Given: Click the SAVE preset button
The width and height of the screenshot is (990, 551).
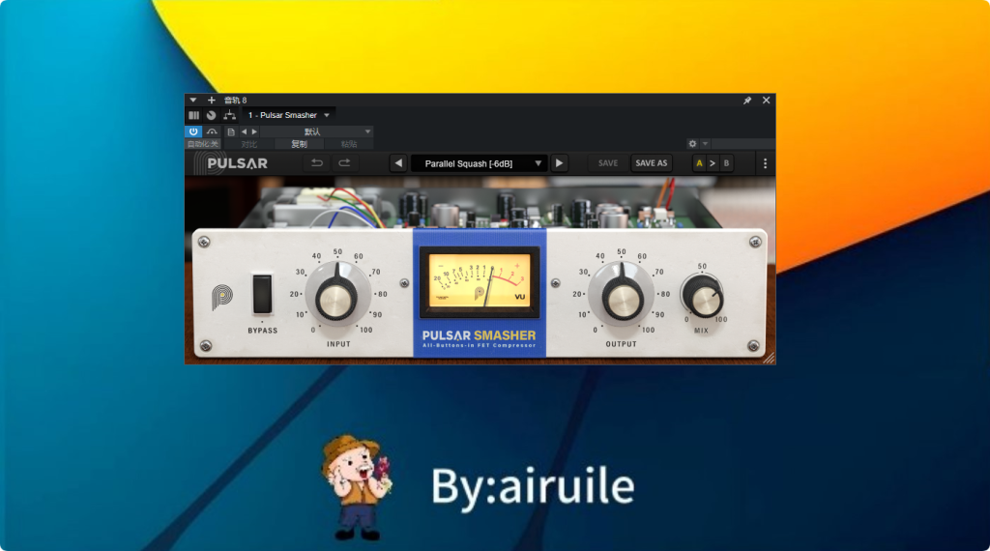Looking at the screenshot, I should (x=608, y=163).
